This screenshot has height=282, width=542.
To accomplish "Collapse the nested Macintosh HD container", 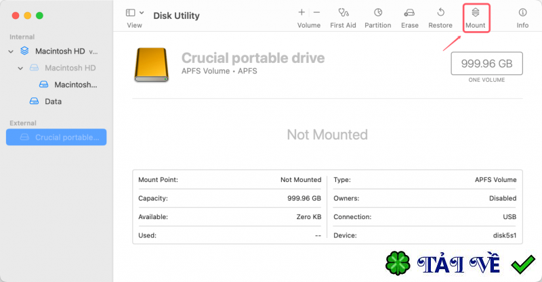I will (21, 68).
